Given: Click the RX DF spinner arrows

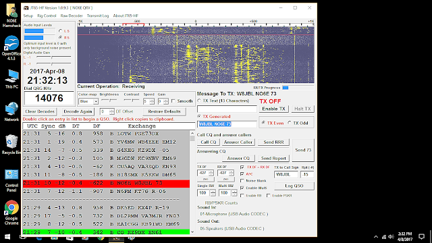Looking at the screenshot, I should (x=232, y=173).
